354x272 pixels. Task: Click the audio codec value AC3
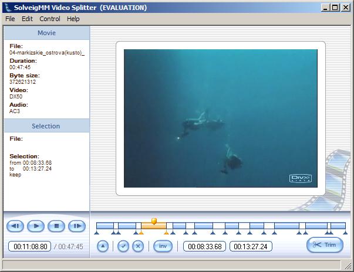15,111
